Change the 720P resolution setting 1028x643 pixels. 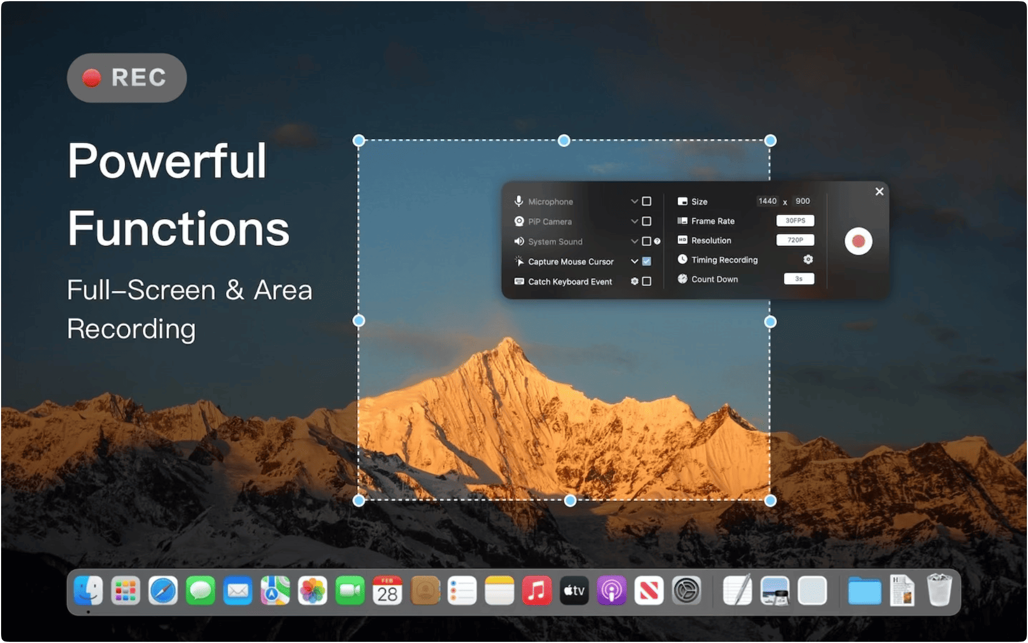coord(795,241)
